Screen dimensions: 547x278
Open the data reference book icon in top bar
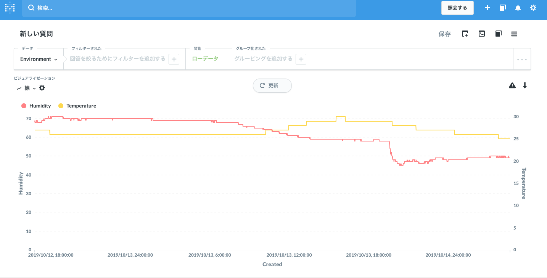[x=502, y=8]
